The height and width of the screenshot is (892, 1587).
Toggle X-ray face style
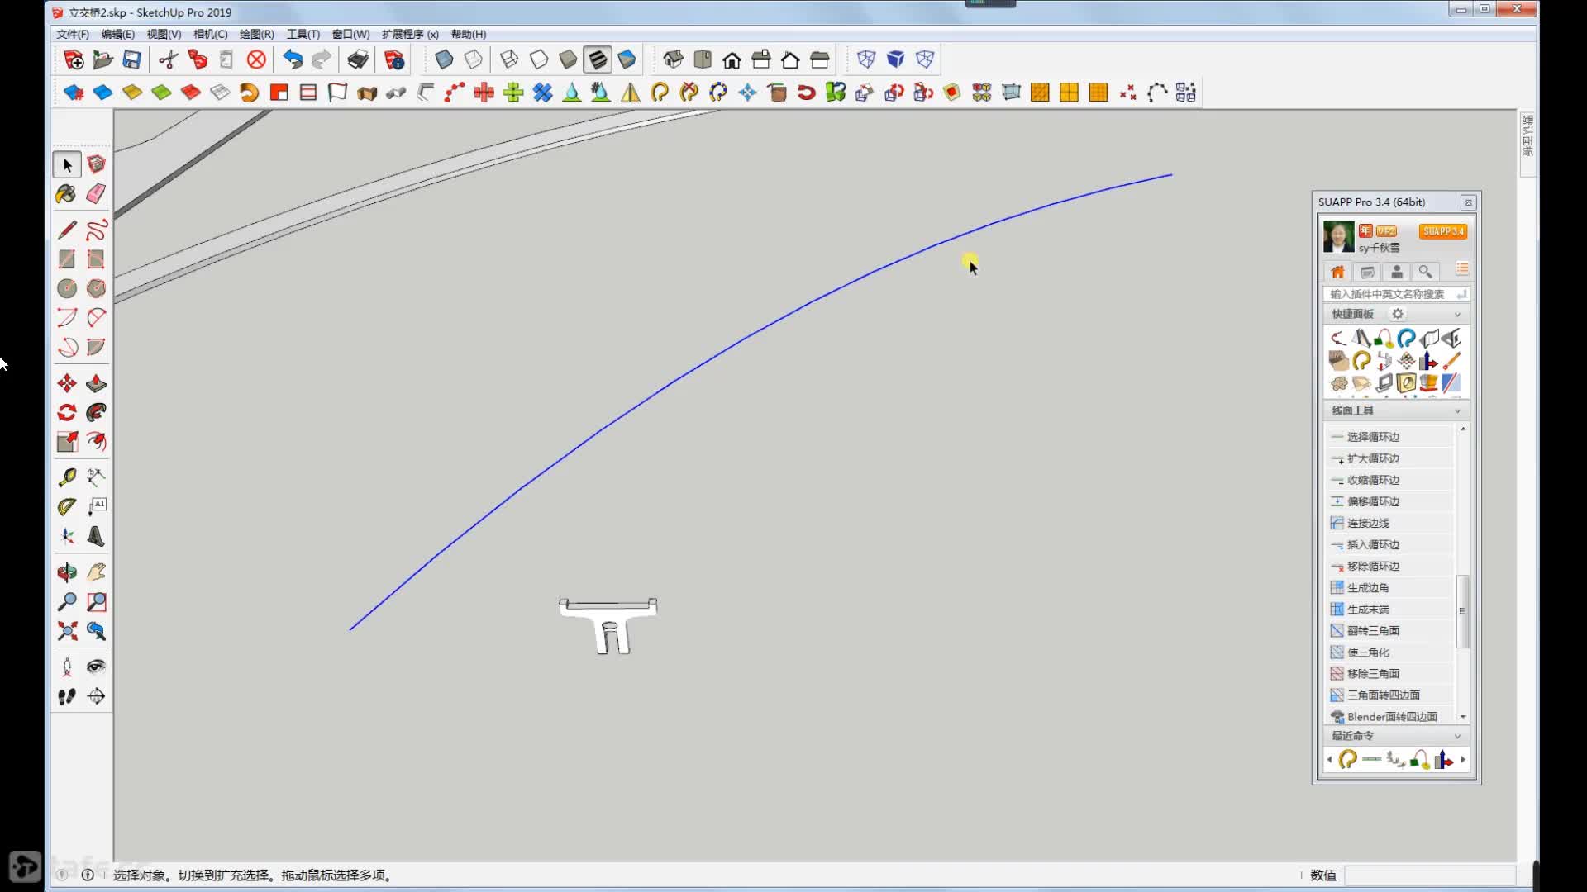[444, 59]
